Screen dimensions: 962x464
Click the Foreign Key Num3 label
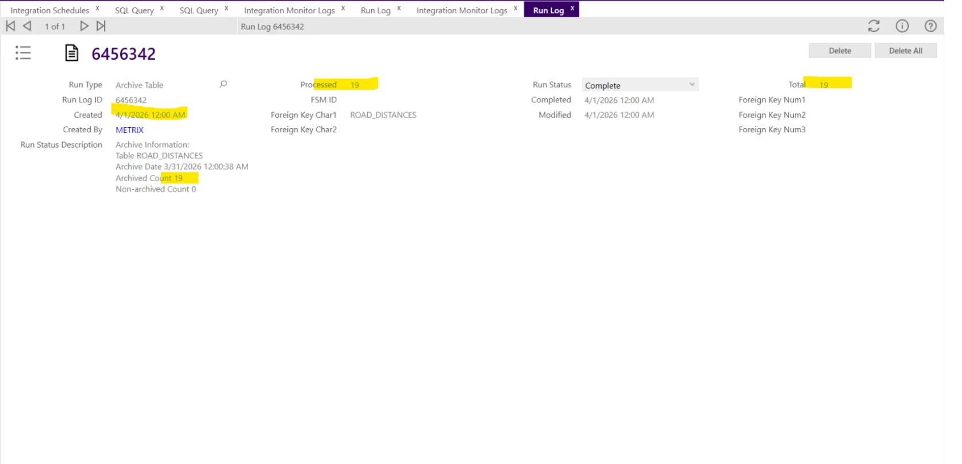click(x=772, y=130)
